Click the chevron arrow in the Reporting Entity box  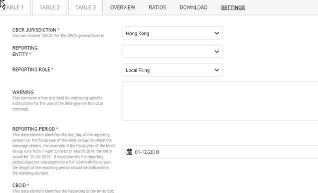tap(217, 51)
